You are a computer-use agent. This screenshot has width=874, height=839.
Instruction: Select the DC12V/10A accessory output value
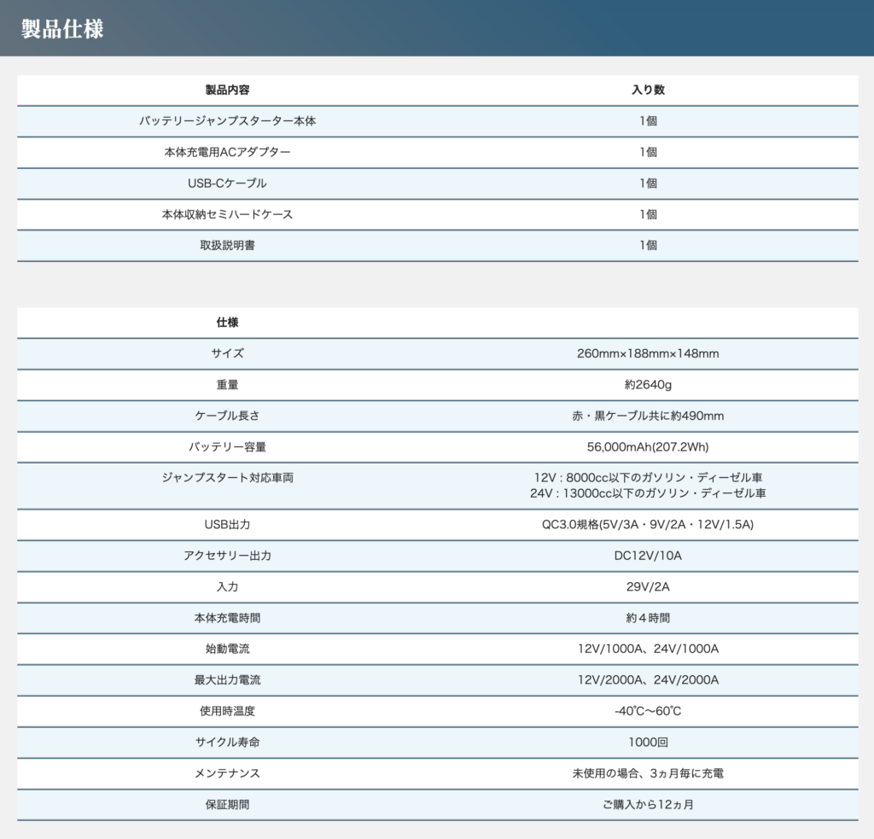(648, 556)
